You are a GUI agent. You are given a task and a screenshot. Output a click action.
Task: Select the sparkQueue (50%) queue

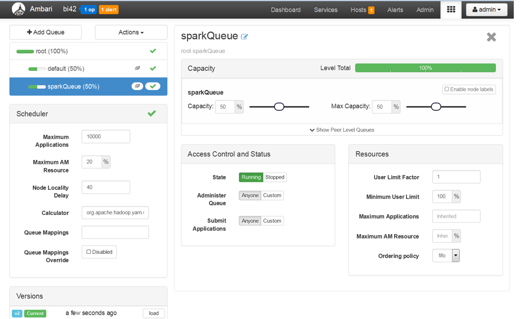(88, 86)
